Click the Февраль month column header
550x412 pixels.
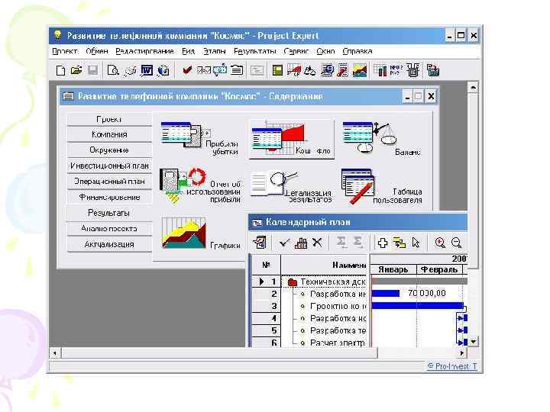[x=439, y=269]
